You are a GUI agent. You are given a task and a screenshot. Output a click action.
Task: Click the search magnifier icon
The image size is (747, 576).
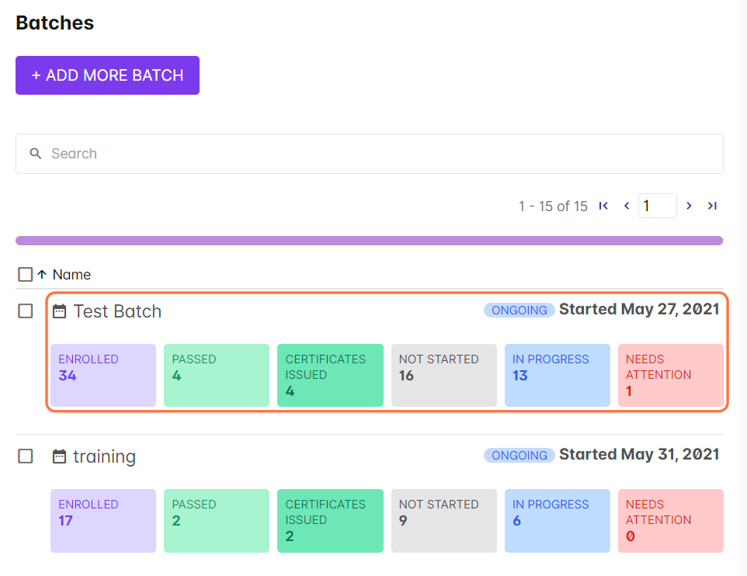(x=35, y=154)
